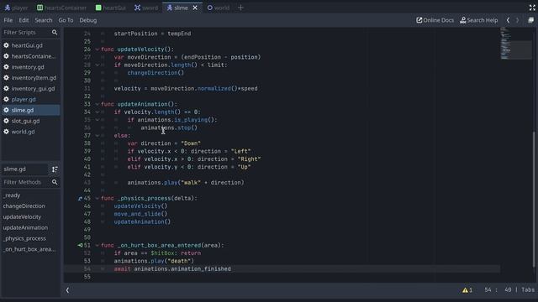
Task: Jump to _on_hurt_box_area_entered method
Action: [29, 249]
